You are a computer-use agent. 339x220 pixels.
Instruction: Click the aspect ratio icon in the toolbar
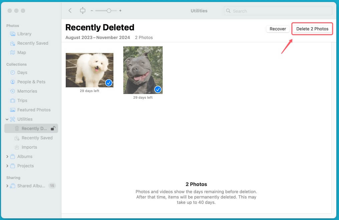click(x=82, y=10)
